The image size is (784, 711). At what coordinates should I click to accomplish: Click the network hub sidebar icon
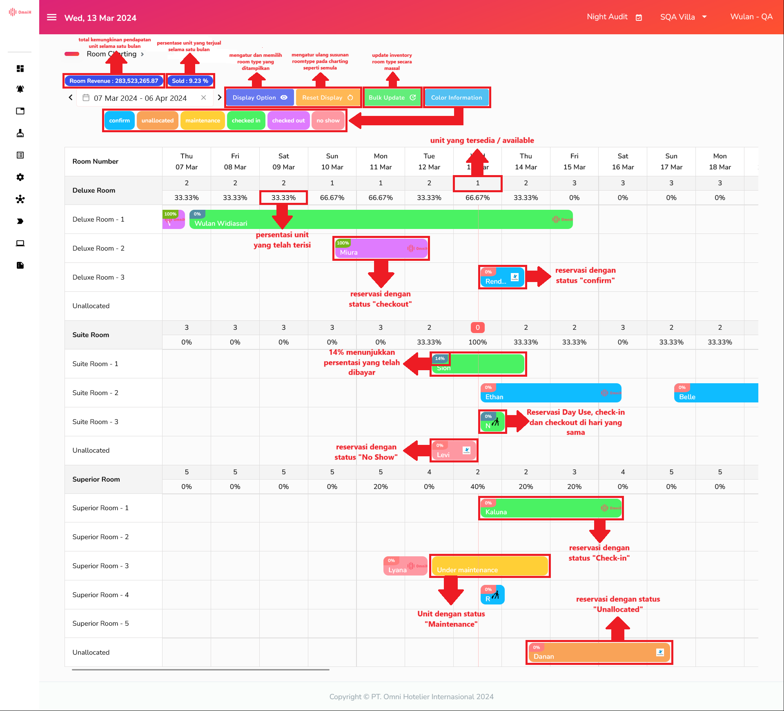pos(20,199)
